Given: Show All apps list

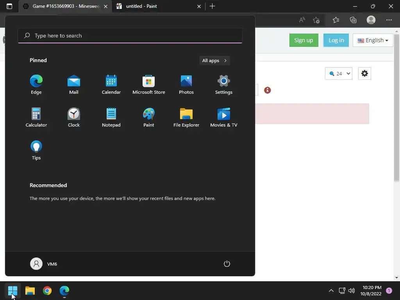Looking at the screenshot, I should tap(214, 61).
